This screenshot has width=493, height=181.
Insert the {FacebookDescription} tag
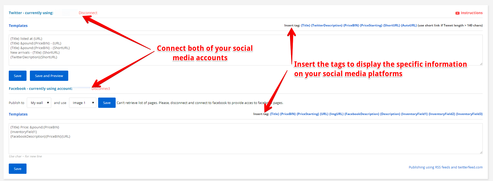coord(362,114)
